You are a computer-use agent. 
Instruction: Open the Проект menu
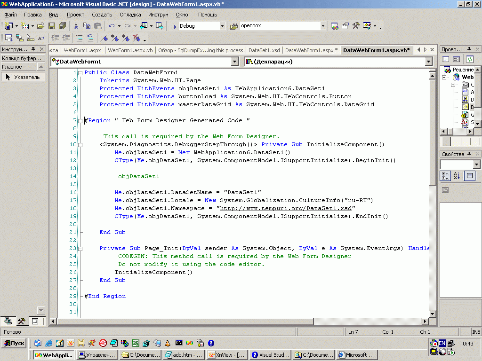point(75,15)
